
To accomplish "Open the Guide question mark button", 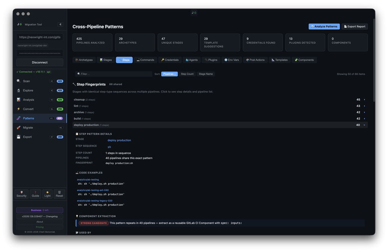I will point(35,194).
